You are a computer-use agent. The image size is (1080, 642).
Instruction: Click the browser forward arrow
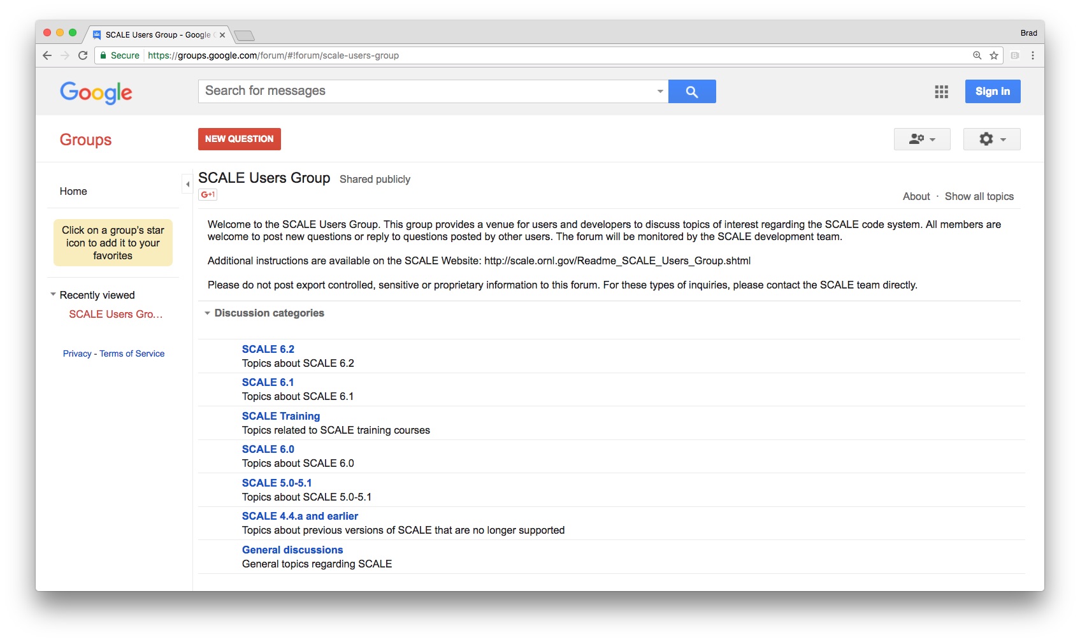pyautogui.click(x=65, y=55)
